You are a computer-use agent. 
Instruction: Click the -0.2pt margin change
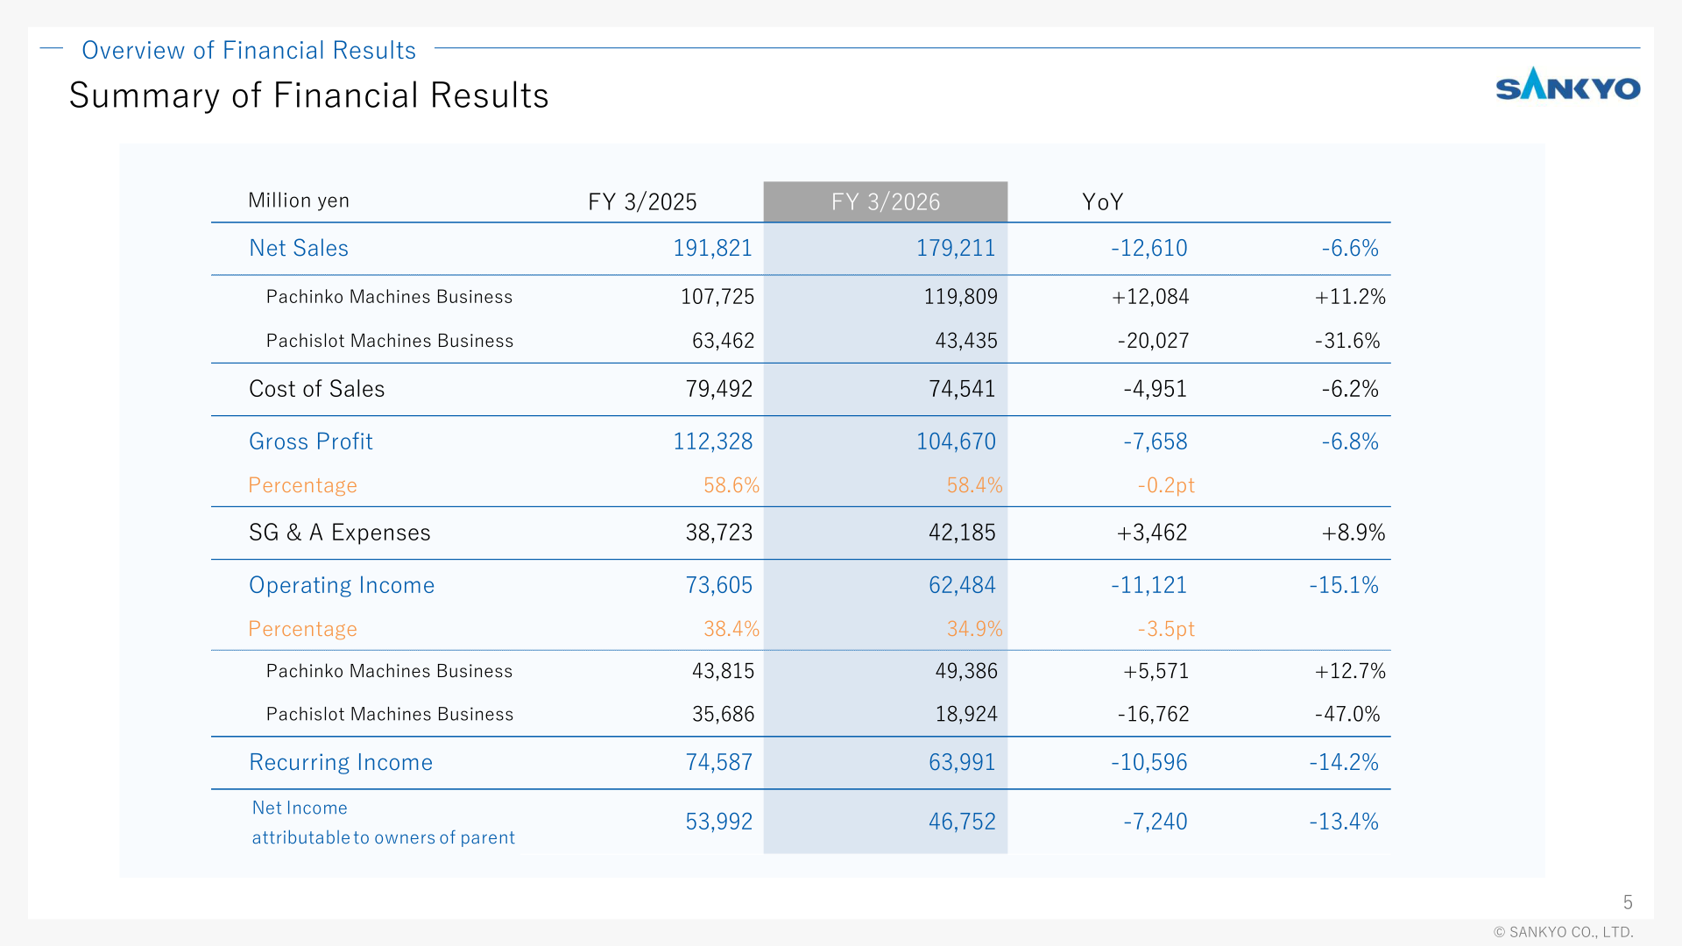point(1166,485)
